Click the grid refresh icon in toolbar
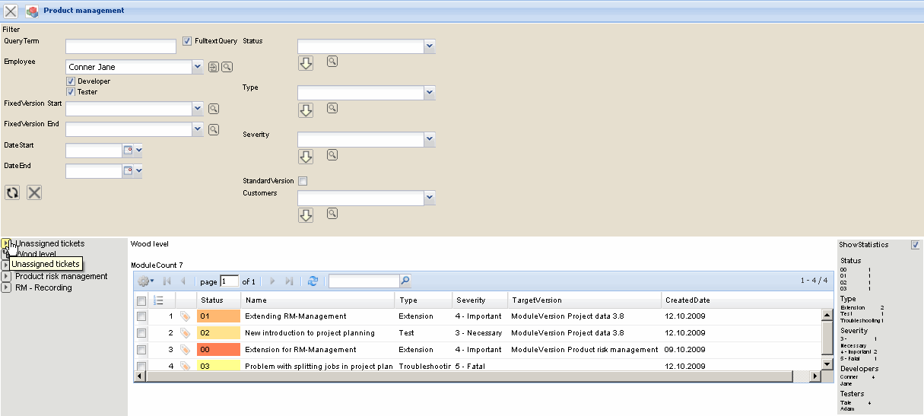The height and width of the screenshot is (416, 924). click(313, 281)
